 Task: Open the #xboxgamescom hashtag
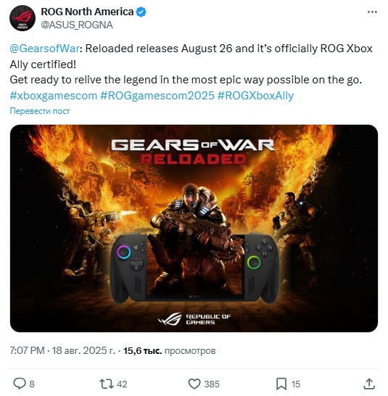point(53,96)
